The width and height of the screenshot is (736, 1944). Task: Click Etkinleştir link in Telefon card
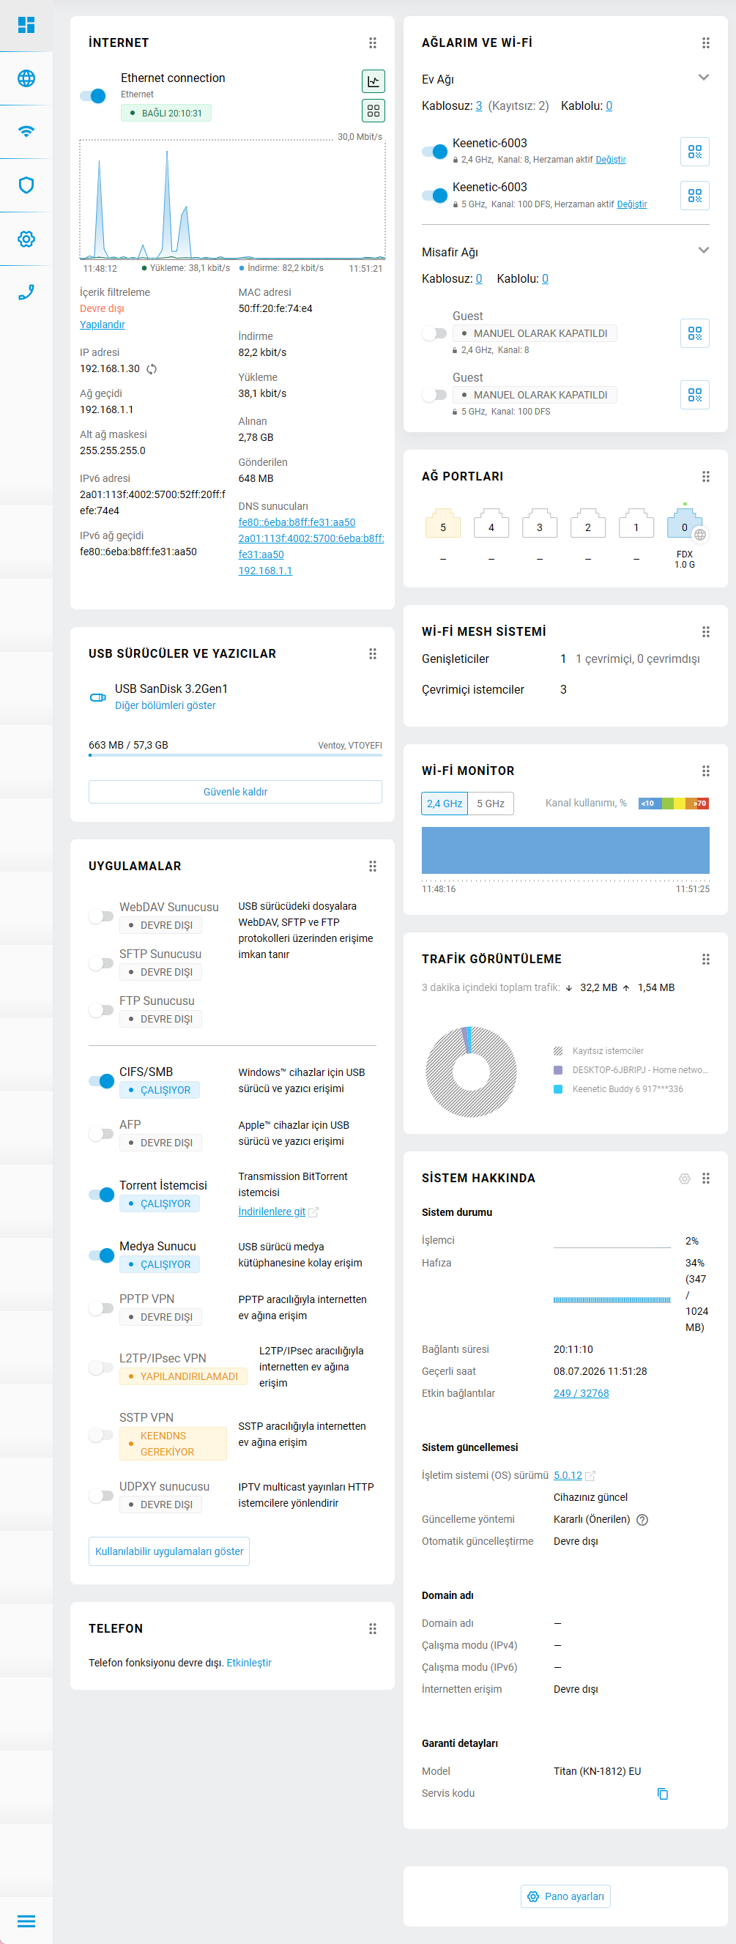pyautogui.click(x=249, y=1663)
